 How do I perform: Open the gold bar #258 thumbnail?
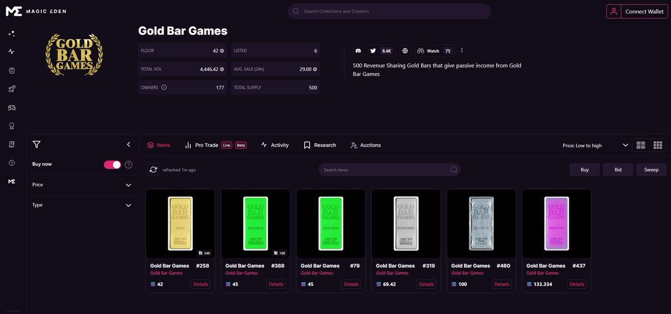181,223
